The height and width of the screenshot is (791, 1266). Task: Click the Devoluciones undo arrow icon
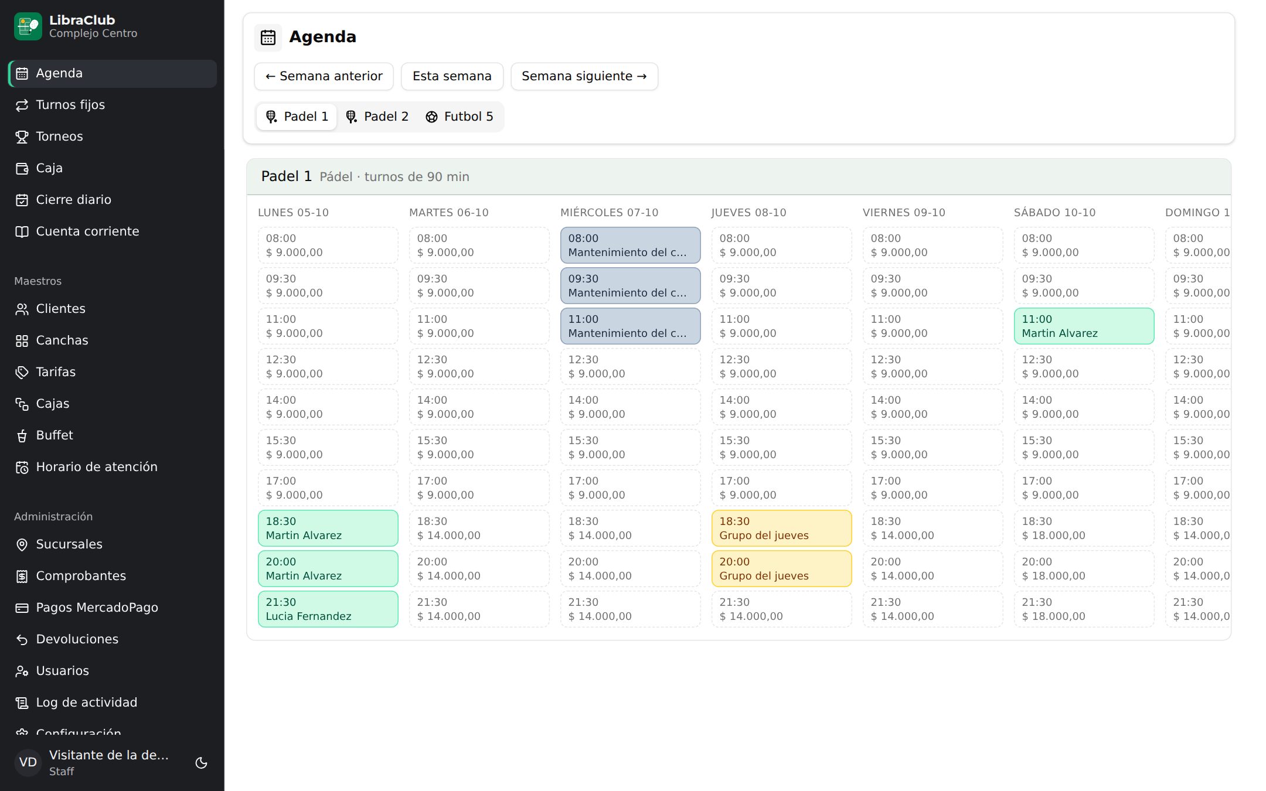click(x=22, y=640)
